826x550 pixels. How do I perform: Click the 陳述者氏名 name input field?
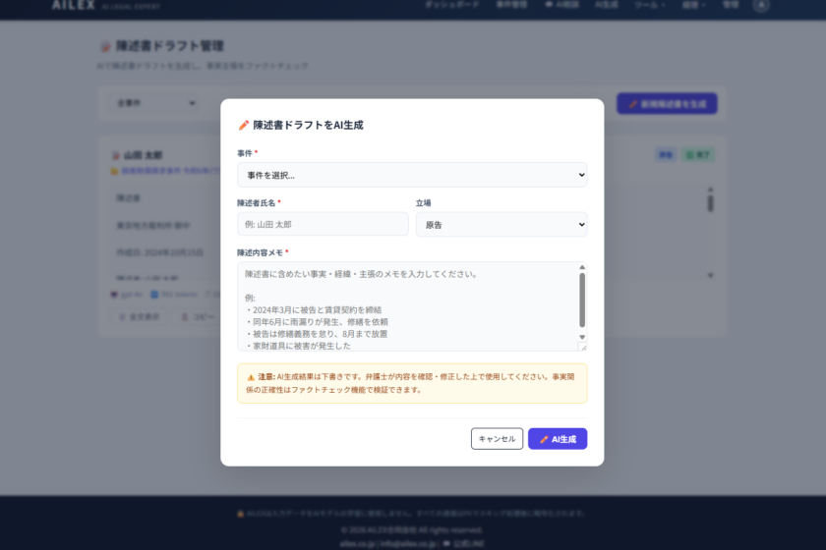[322, 224]
